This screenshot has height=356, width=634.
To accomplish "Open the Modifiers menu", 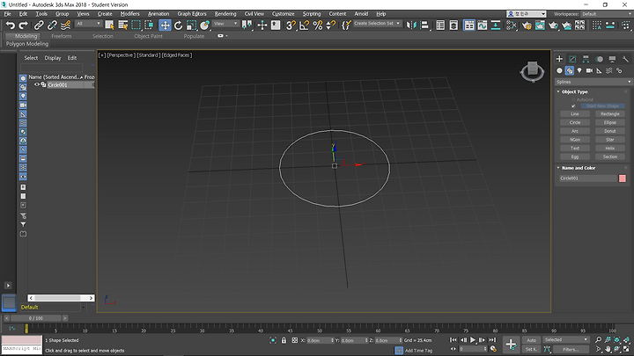I will click(129, 14).
